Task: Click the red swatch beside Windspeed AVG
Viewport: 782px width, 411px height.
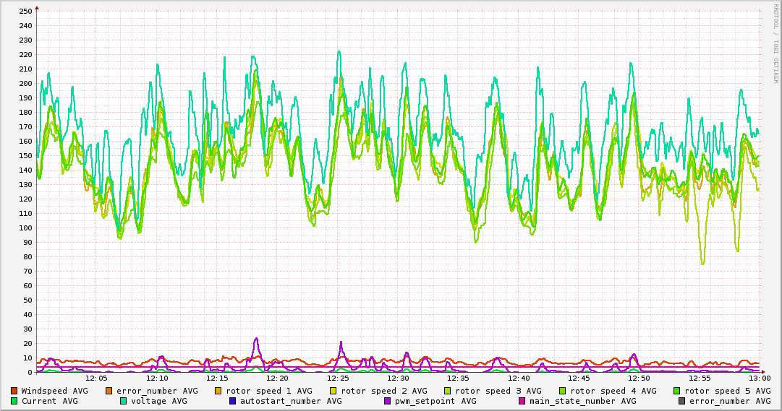Action: pos(14,391)
